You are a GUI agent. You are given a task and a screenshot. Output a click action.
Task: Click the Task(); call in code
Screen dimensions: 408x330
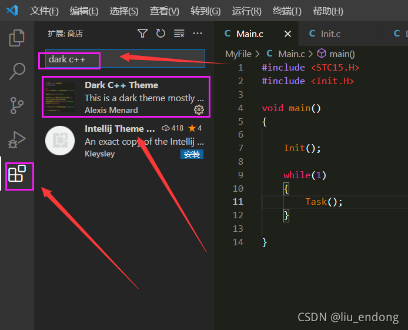tap(324, 202)
